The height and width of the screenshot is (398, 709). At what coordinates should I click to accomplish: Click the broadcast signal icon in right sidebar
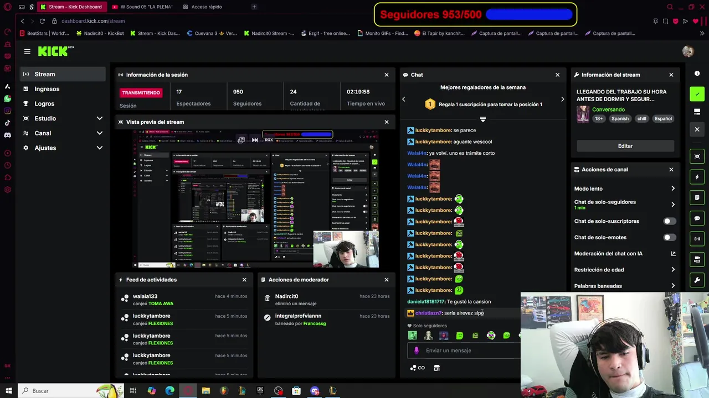[x=697, y=239]
